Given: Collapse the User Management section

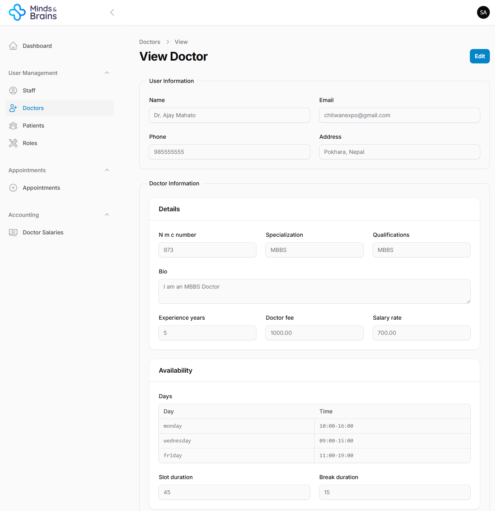Looking at the screenshot, I should pyautogui.click(x=107, y=73).
